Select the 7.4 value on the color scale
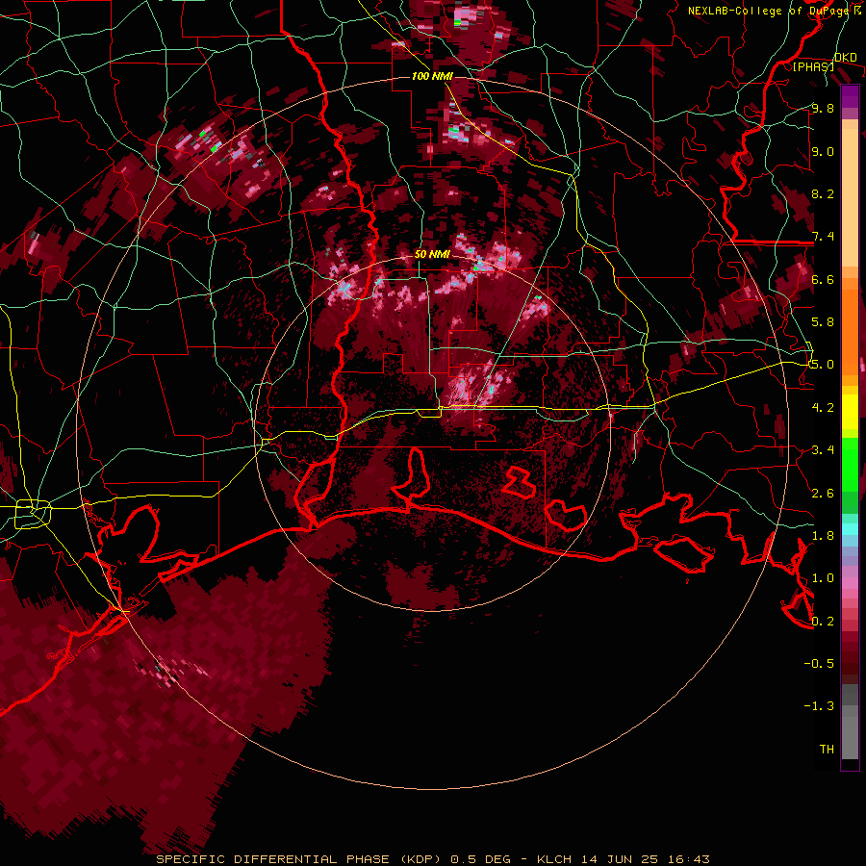866x866 pixels. [823, 237]
